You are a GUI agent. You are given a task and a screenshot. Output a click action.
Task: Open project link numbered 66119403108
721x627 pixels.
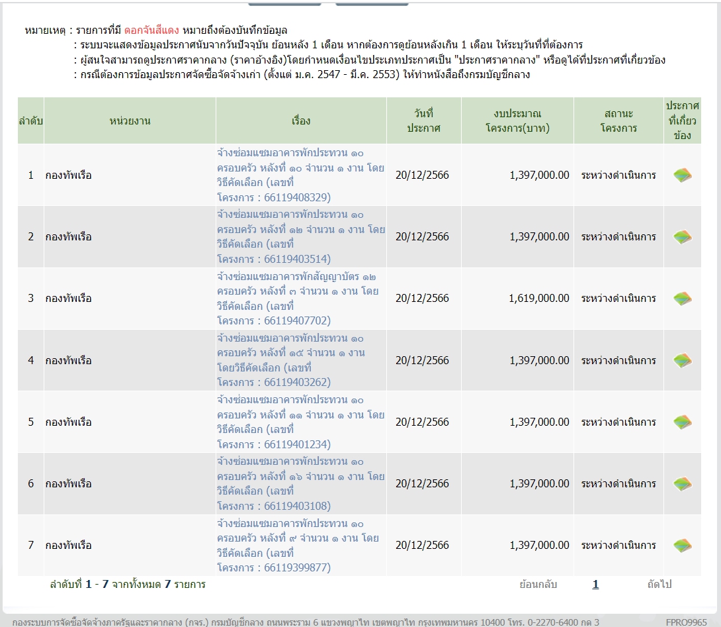pyautogui.click(x=301, y=484)
